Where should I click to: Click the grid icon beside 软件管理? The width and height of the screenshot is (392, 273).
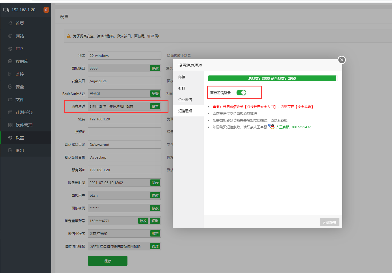10,125
